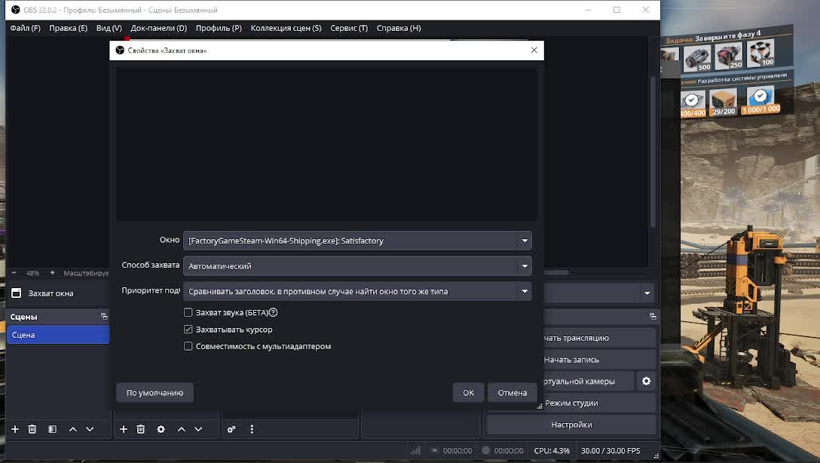Float the controls dock using its title-bar icon

[653, 316]
